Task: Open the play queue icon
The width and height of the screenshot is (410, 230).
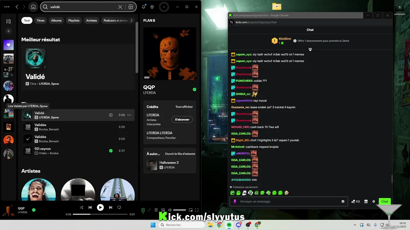Action: pos(156,210)
